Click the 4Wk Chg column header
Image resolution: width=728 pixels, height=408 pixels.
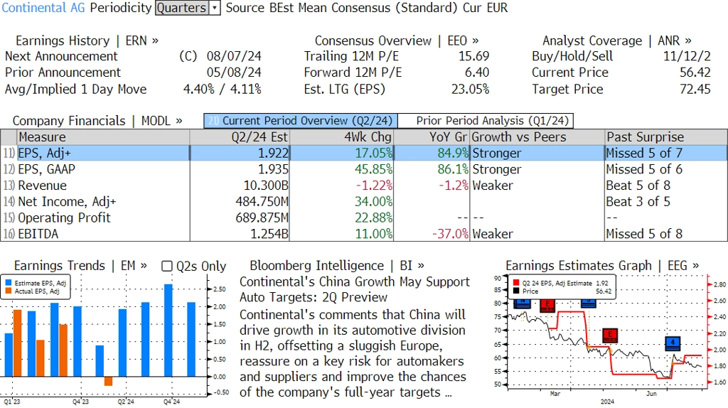341,137
